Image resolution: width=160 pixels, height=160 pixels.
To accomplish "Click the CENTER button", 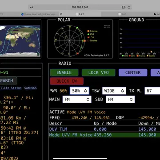I will tap(133, 72).
